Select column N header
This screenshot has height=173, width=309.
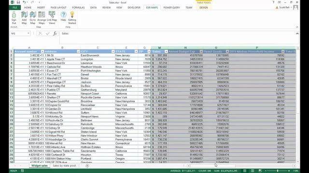[x=185, y=48]
